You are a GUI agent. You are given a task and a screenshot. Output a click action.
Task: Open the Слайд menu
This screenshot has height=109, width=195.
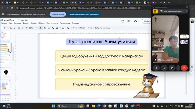click(34, 23)
